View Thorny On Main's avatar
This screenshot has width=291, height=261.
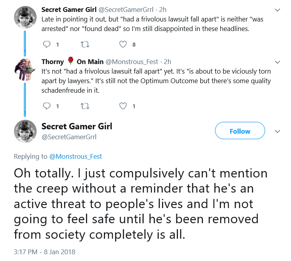tap(25, 69)
